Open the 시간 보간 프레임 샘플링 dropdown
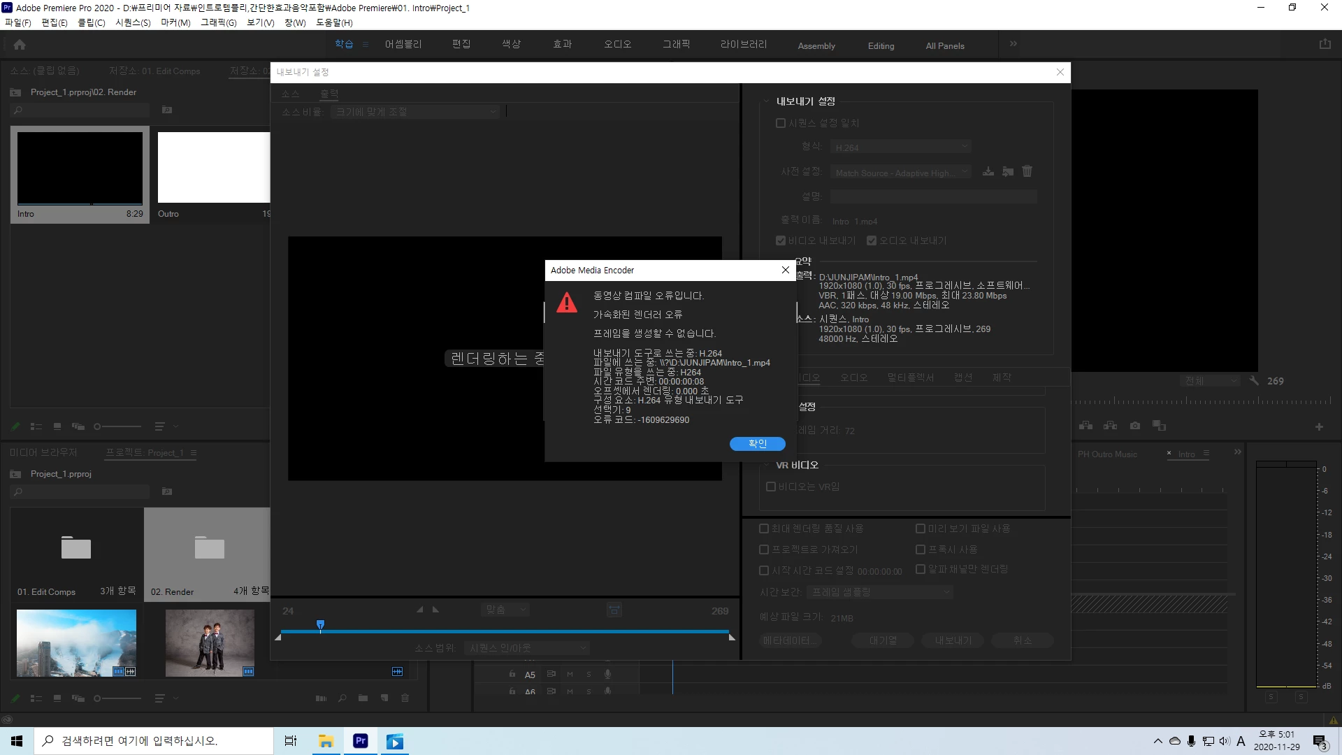The image size is (1342, 755). click(879, 592)
